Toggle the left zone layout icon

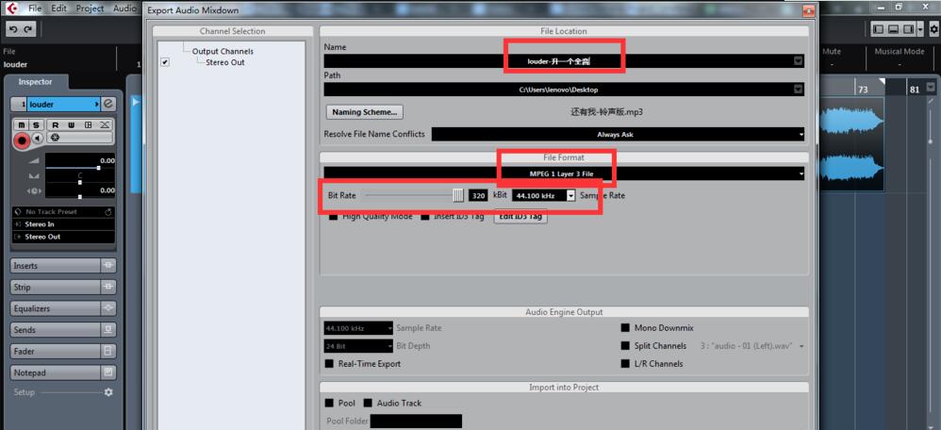click(x=878, y=29)
